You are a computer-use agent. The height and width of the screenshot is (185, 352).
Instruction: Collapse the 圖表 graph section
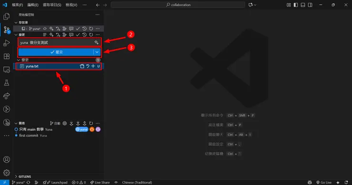pyautogui.click(x=16, y=123)
